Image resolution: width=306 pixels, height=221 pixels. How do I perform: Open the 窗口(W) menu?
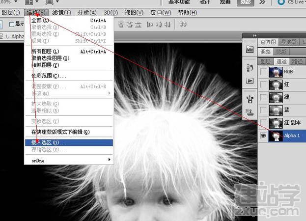(161, 13)
